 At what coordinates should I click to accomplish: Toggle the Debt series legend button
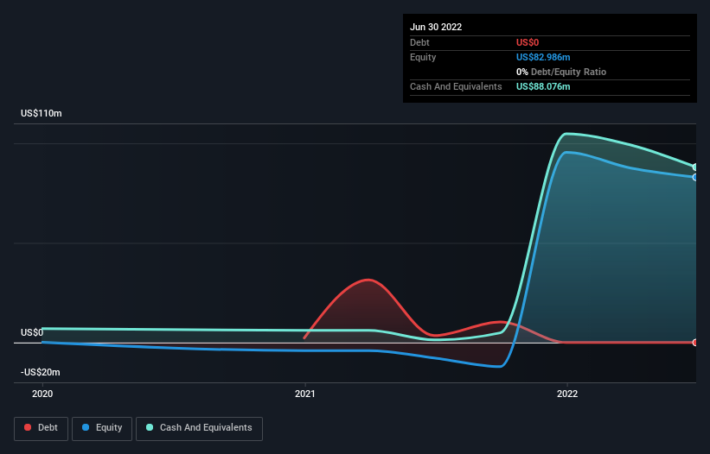[41, 428]
